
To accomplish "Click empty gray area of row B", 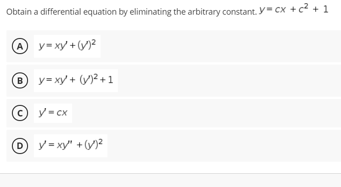I will coord(229,81).
